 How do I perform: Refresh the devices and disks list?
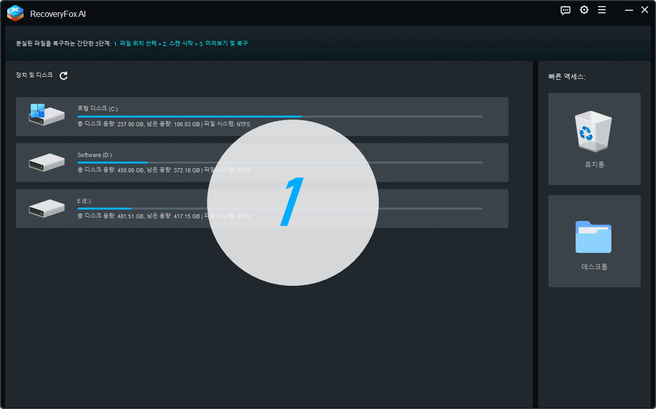pyautogui.click(x=64, y=76)
